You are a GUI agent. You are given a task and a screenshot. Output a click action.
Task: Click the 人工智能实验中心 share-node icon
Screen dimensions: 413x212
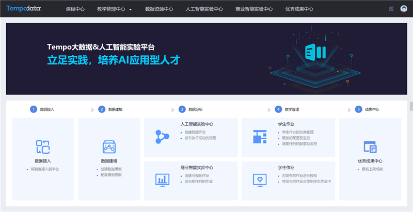162,137
